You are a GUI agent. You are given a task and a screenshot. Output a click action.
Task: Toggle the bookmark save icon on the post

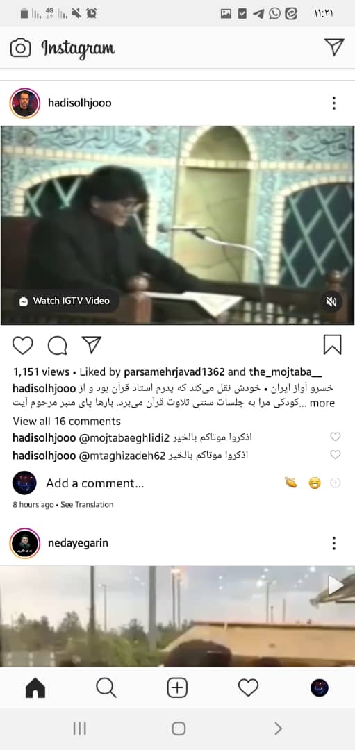coord(333,344)
